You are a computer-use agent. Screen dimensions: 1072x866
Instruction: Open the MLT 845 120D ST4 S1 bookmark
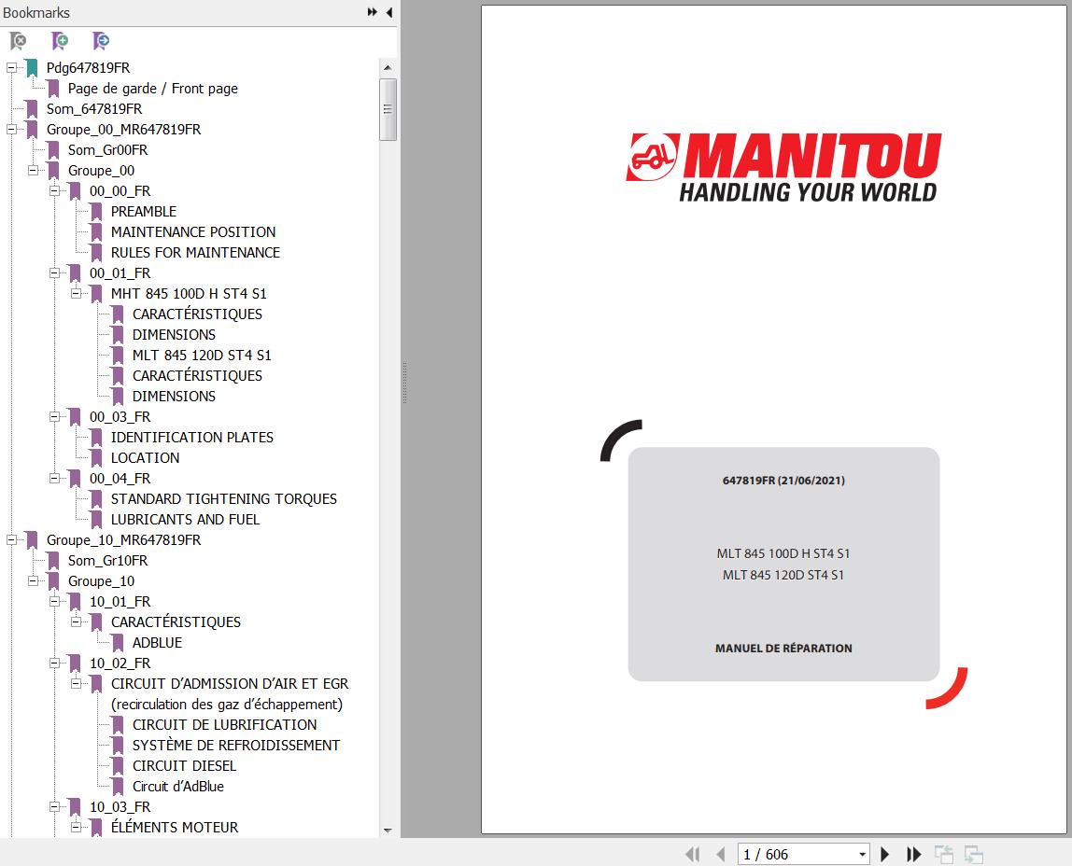click(x=202, y=356)
